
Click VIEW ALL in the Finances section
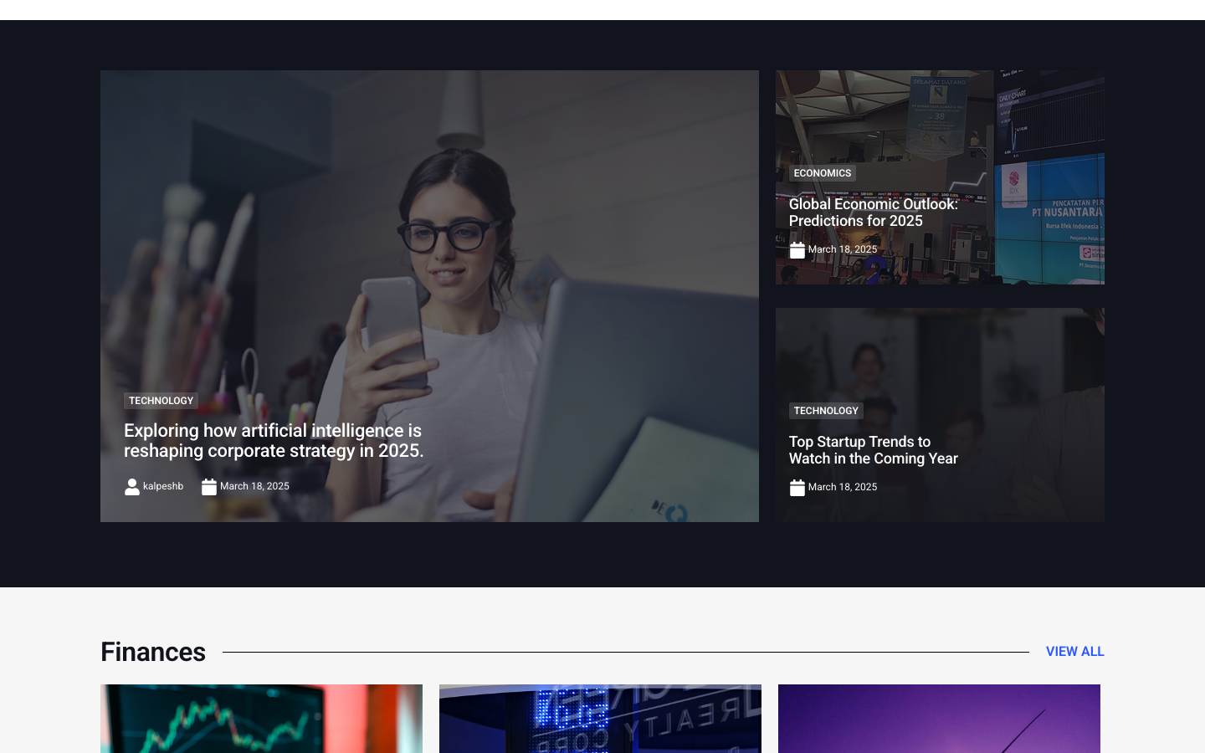pos(1074,652)
